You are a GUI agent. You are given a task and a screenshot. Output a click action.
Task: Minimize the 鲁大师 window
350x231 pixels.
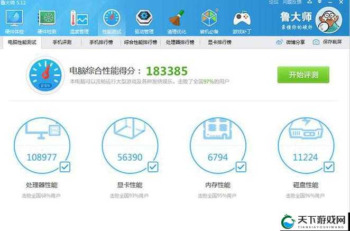[x=330, y=2]
